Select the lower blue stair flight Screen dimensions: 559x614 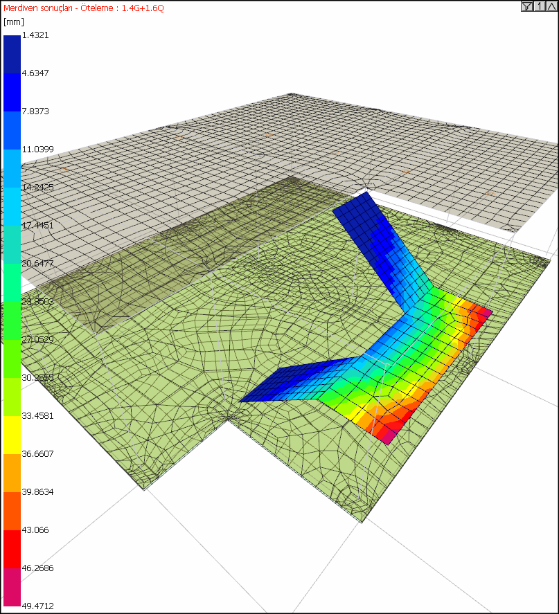(298, 383)
